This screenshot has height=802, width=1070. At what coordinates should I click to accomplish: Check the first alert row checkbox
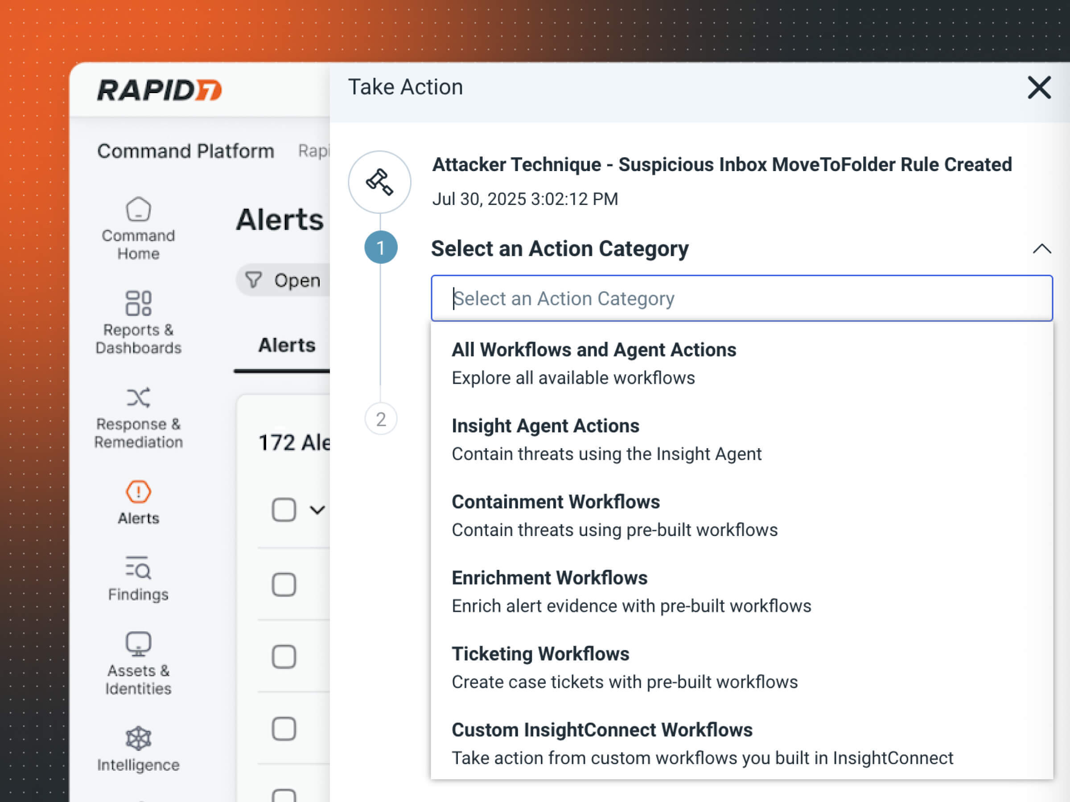[x=284, y=585]
